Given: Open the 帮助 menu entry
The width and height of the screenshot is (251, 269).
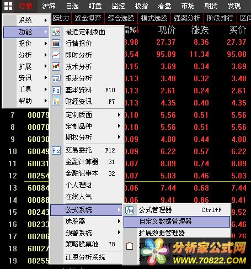Looking at the screenshot, I should [26, 101].
